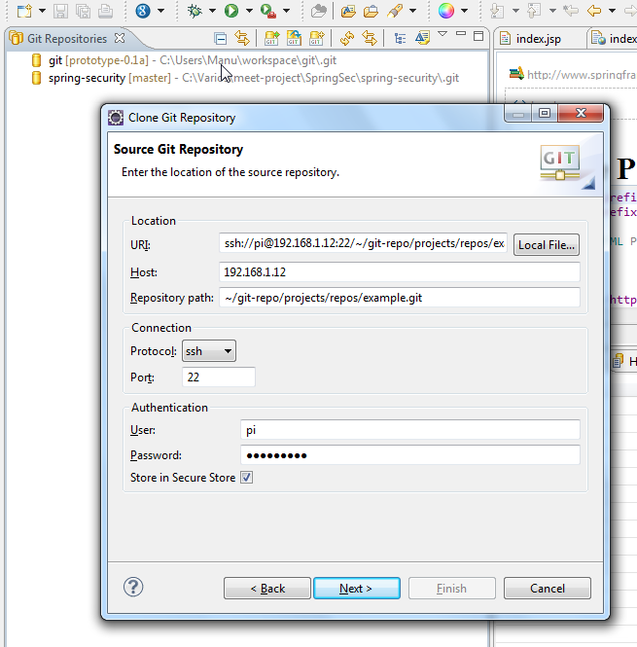Switch to the index.jsp editor tab
The width and height of the screenshot is (637, 647).
[539, 39]
